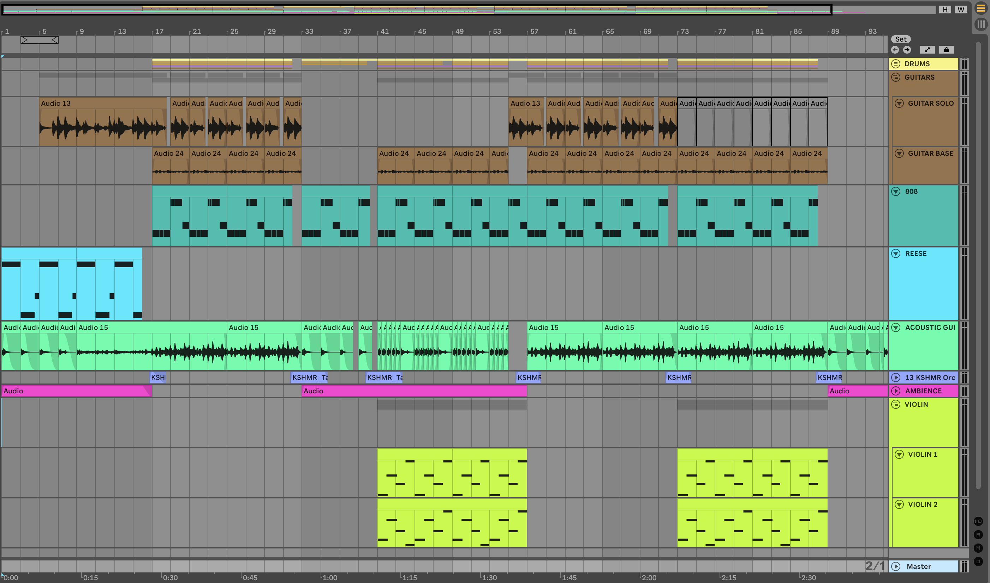Click the Master track level meter
Image resolution: width=990 pixels, height=583 pixels.
964,566
